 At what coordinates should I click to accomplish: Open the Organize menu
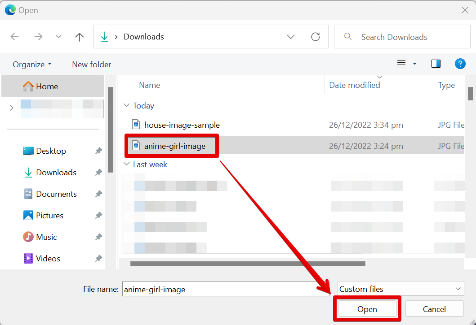click(32, 65)
